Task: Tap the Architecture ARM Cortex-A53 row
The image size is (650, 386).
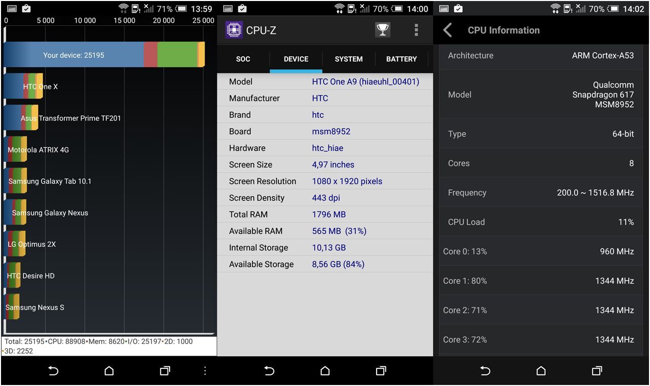Action: 541,56
